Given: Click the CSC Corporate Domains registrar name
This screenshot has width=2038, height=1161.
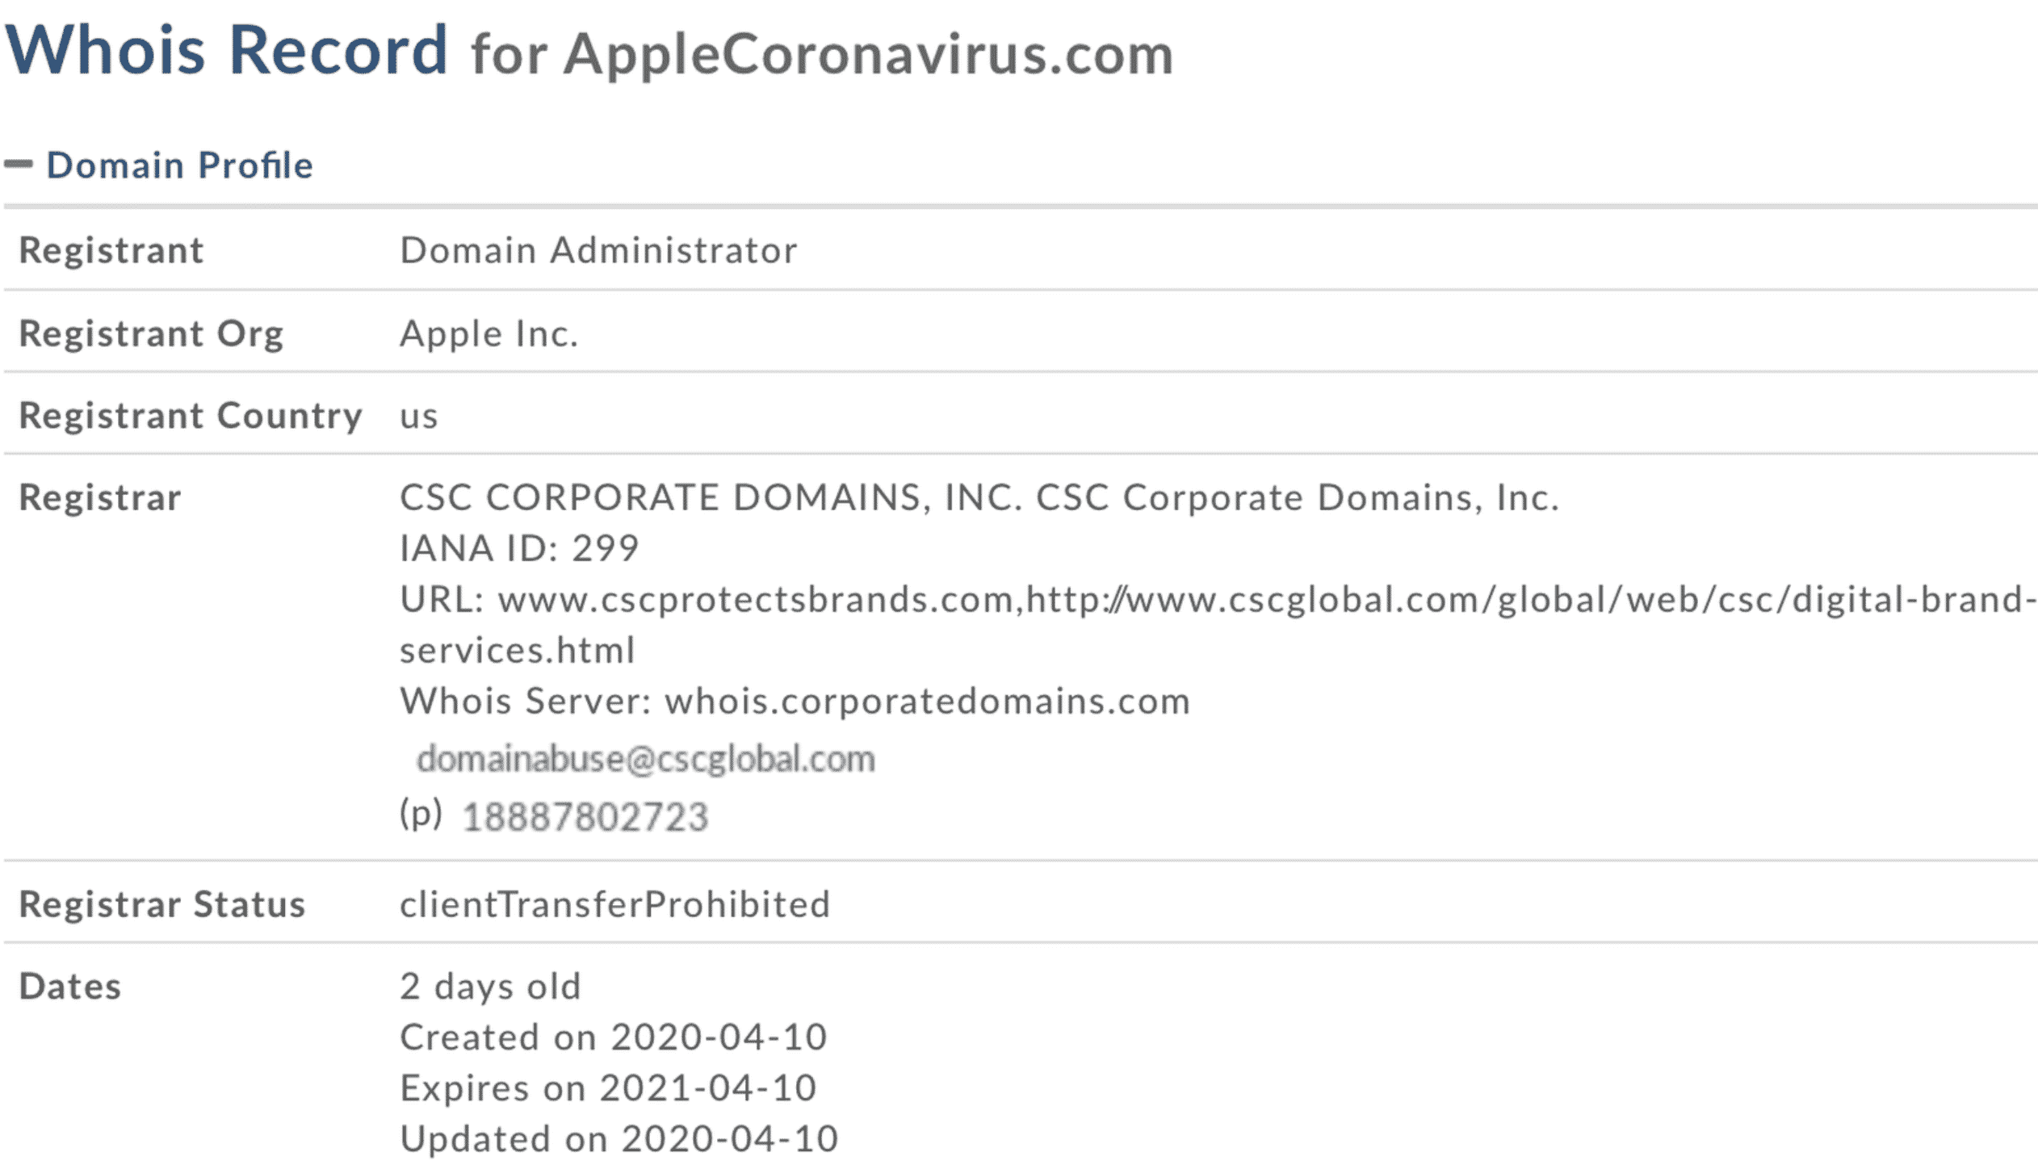Looking at the screenshot, I should [x=979, y=497].
